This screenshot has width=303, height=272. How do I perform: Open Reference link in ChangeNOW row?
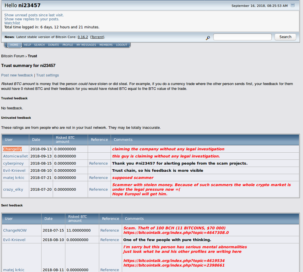pyautogui.click(x=110, y=230)
